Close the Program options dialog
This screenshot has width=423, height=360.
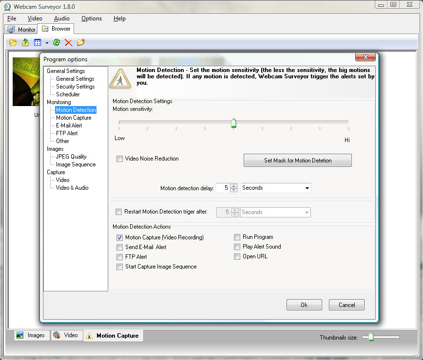click(365, 57)
